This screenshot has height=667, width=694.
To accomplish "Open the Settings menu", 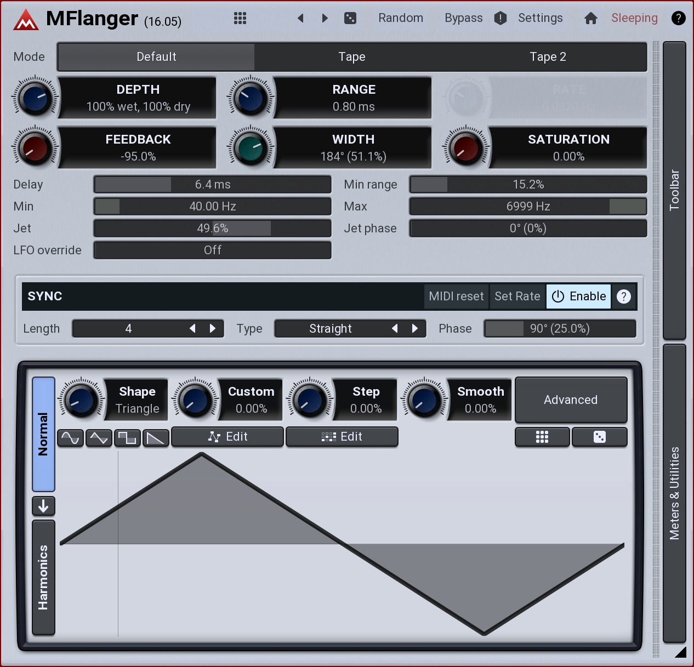I will tap(541, 18).
